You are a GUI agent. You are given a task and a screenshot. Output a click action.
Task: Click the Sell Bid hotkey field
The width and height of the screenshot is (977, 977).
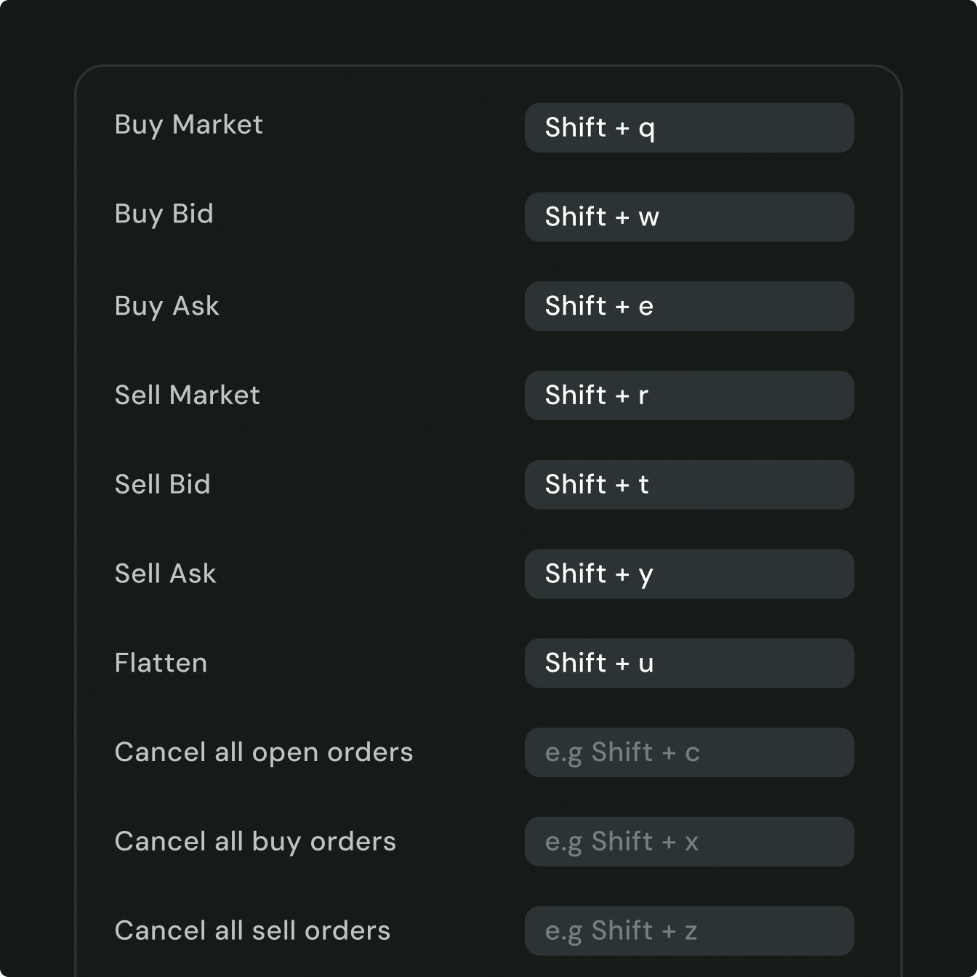pos(689,485)
